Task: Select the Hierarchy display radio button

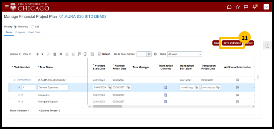Action: coord(15,27)
